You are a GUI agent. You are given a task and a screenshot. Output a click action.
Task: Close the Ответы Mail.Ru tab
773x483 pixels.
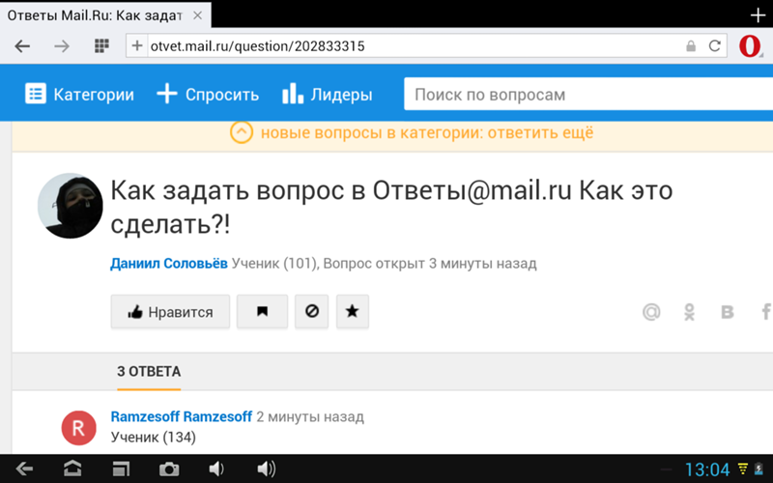coord(197,15)
